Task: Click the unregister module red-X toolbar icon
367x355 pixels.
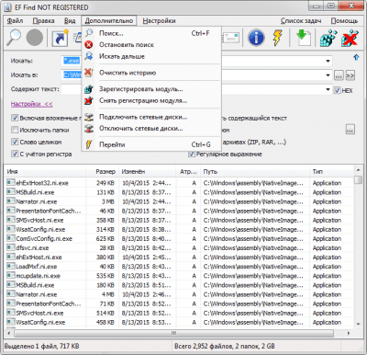Action: click(x=350, y=38)
